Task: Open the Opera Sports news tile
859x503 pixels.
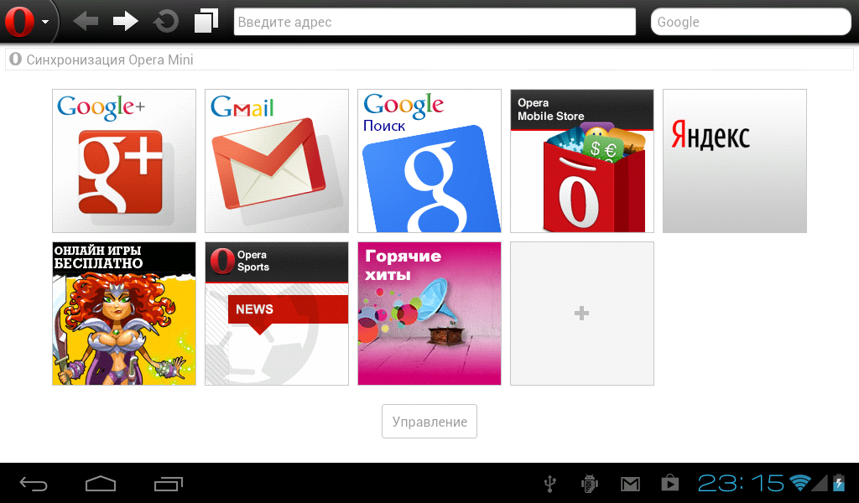Action: tap(277, 314)
